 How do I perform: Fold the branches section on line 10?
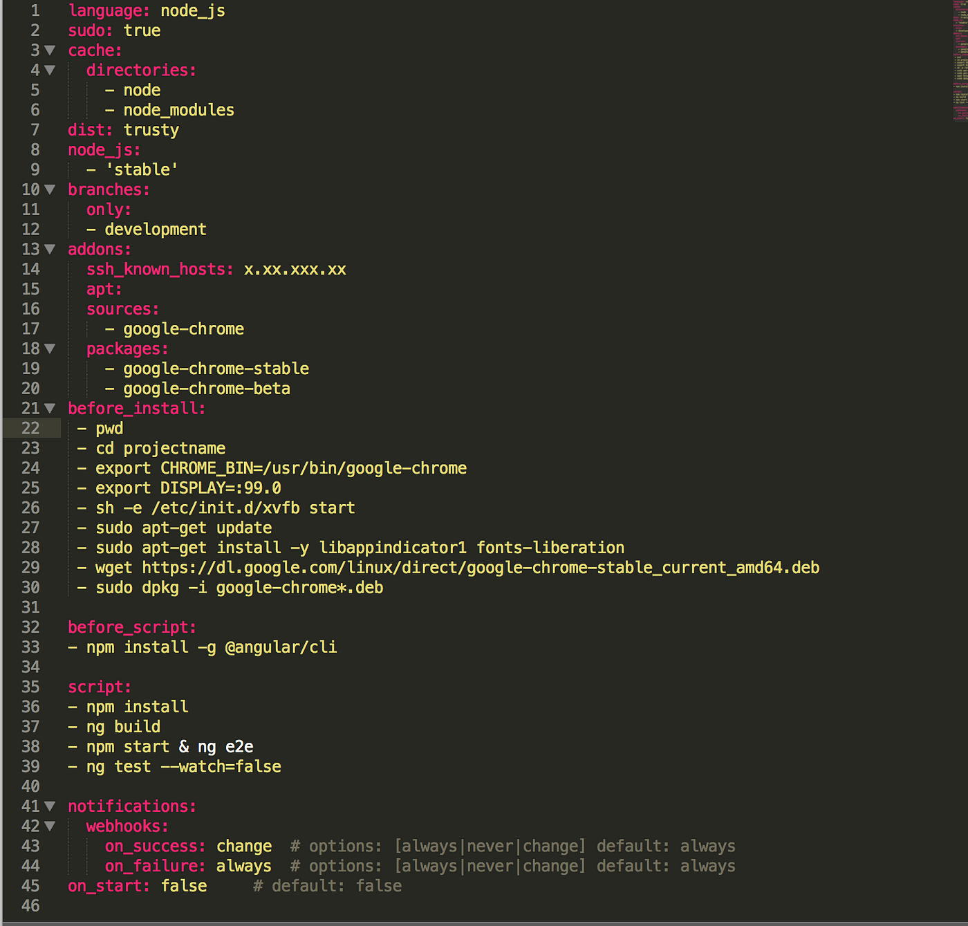click(x=50, y=189)
